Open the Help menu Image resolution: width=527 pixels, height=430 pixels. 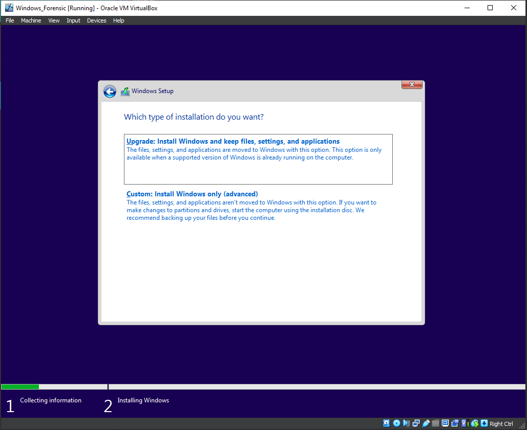[x=118, y=20]
